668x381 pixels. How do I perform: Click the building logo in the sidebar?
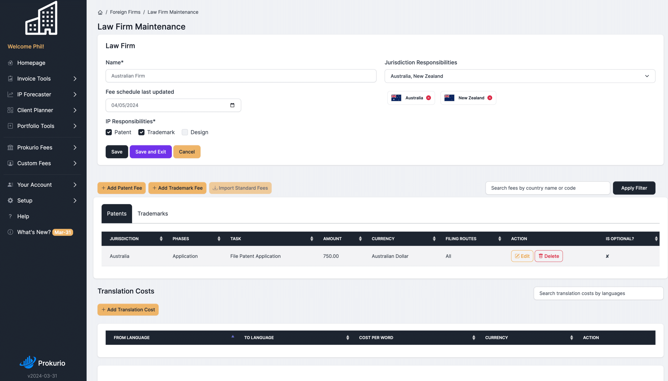point(41,18)
